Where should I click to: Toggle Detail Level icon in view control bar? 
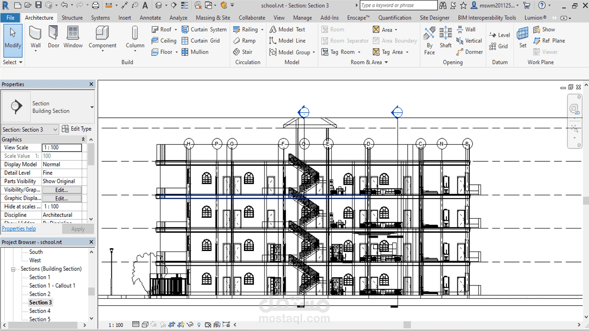tap(136, 325)
